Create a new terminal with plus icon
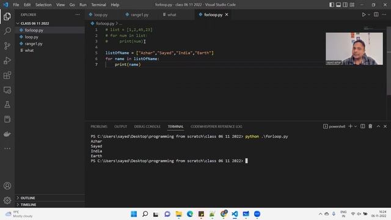The width and height of the screenshot is (391, 220). click(x=350, y=127)
